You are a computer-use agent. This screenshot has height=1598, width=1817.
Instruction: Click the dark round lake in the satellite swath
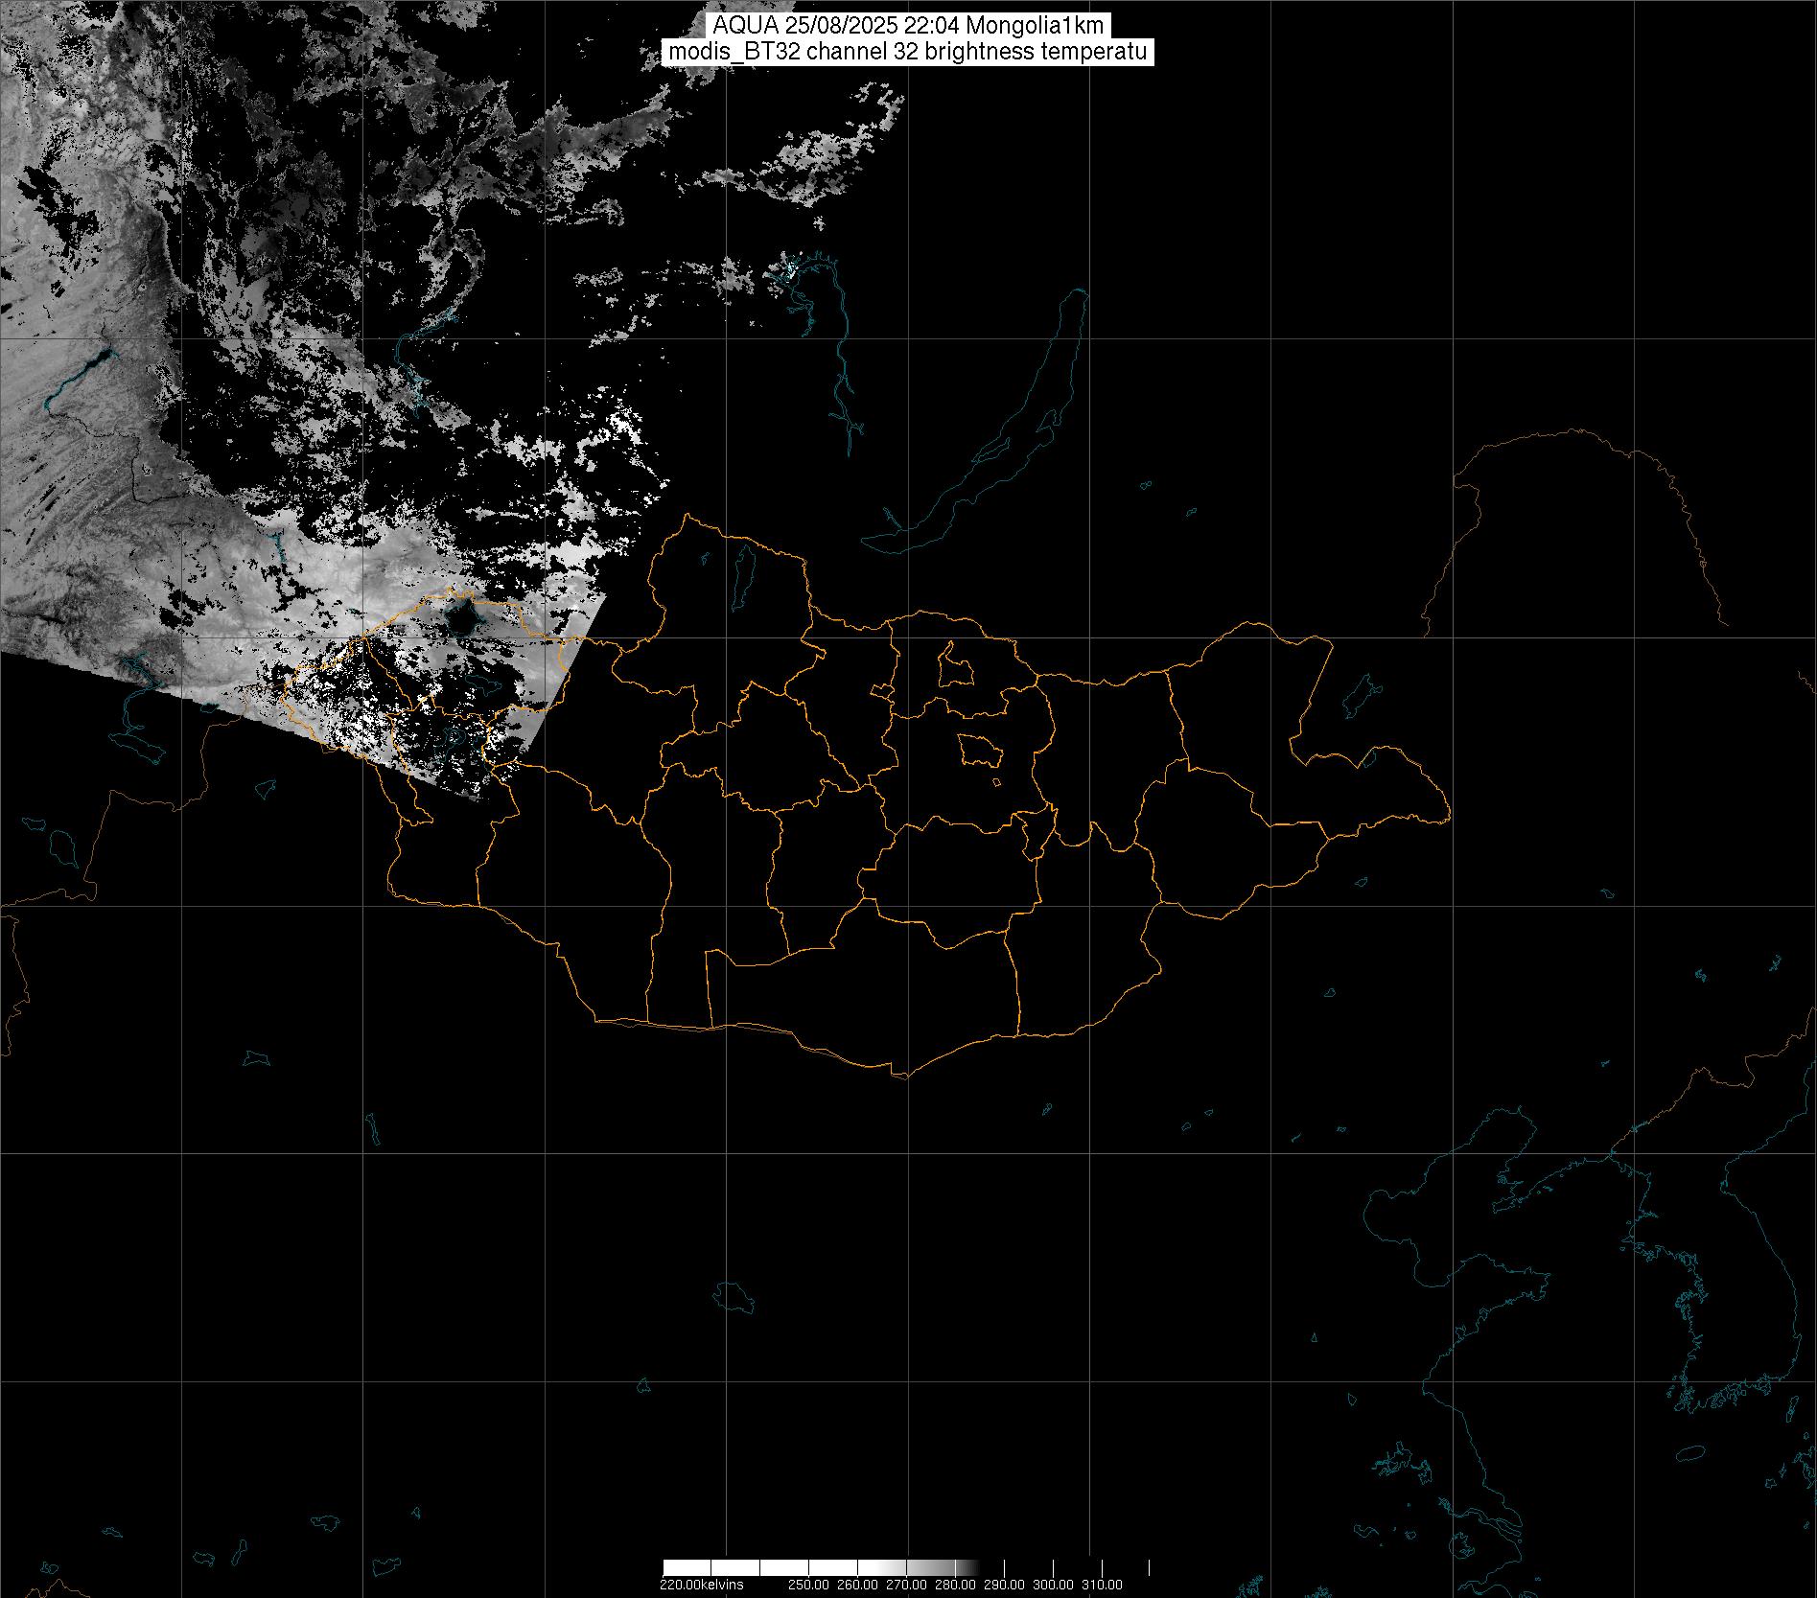point(464,620)
